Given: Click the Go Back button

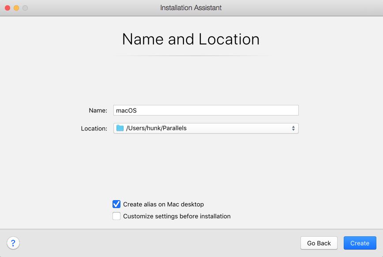Looking at the screenshot, I should click(319, 243).
